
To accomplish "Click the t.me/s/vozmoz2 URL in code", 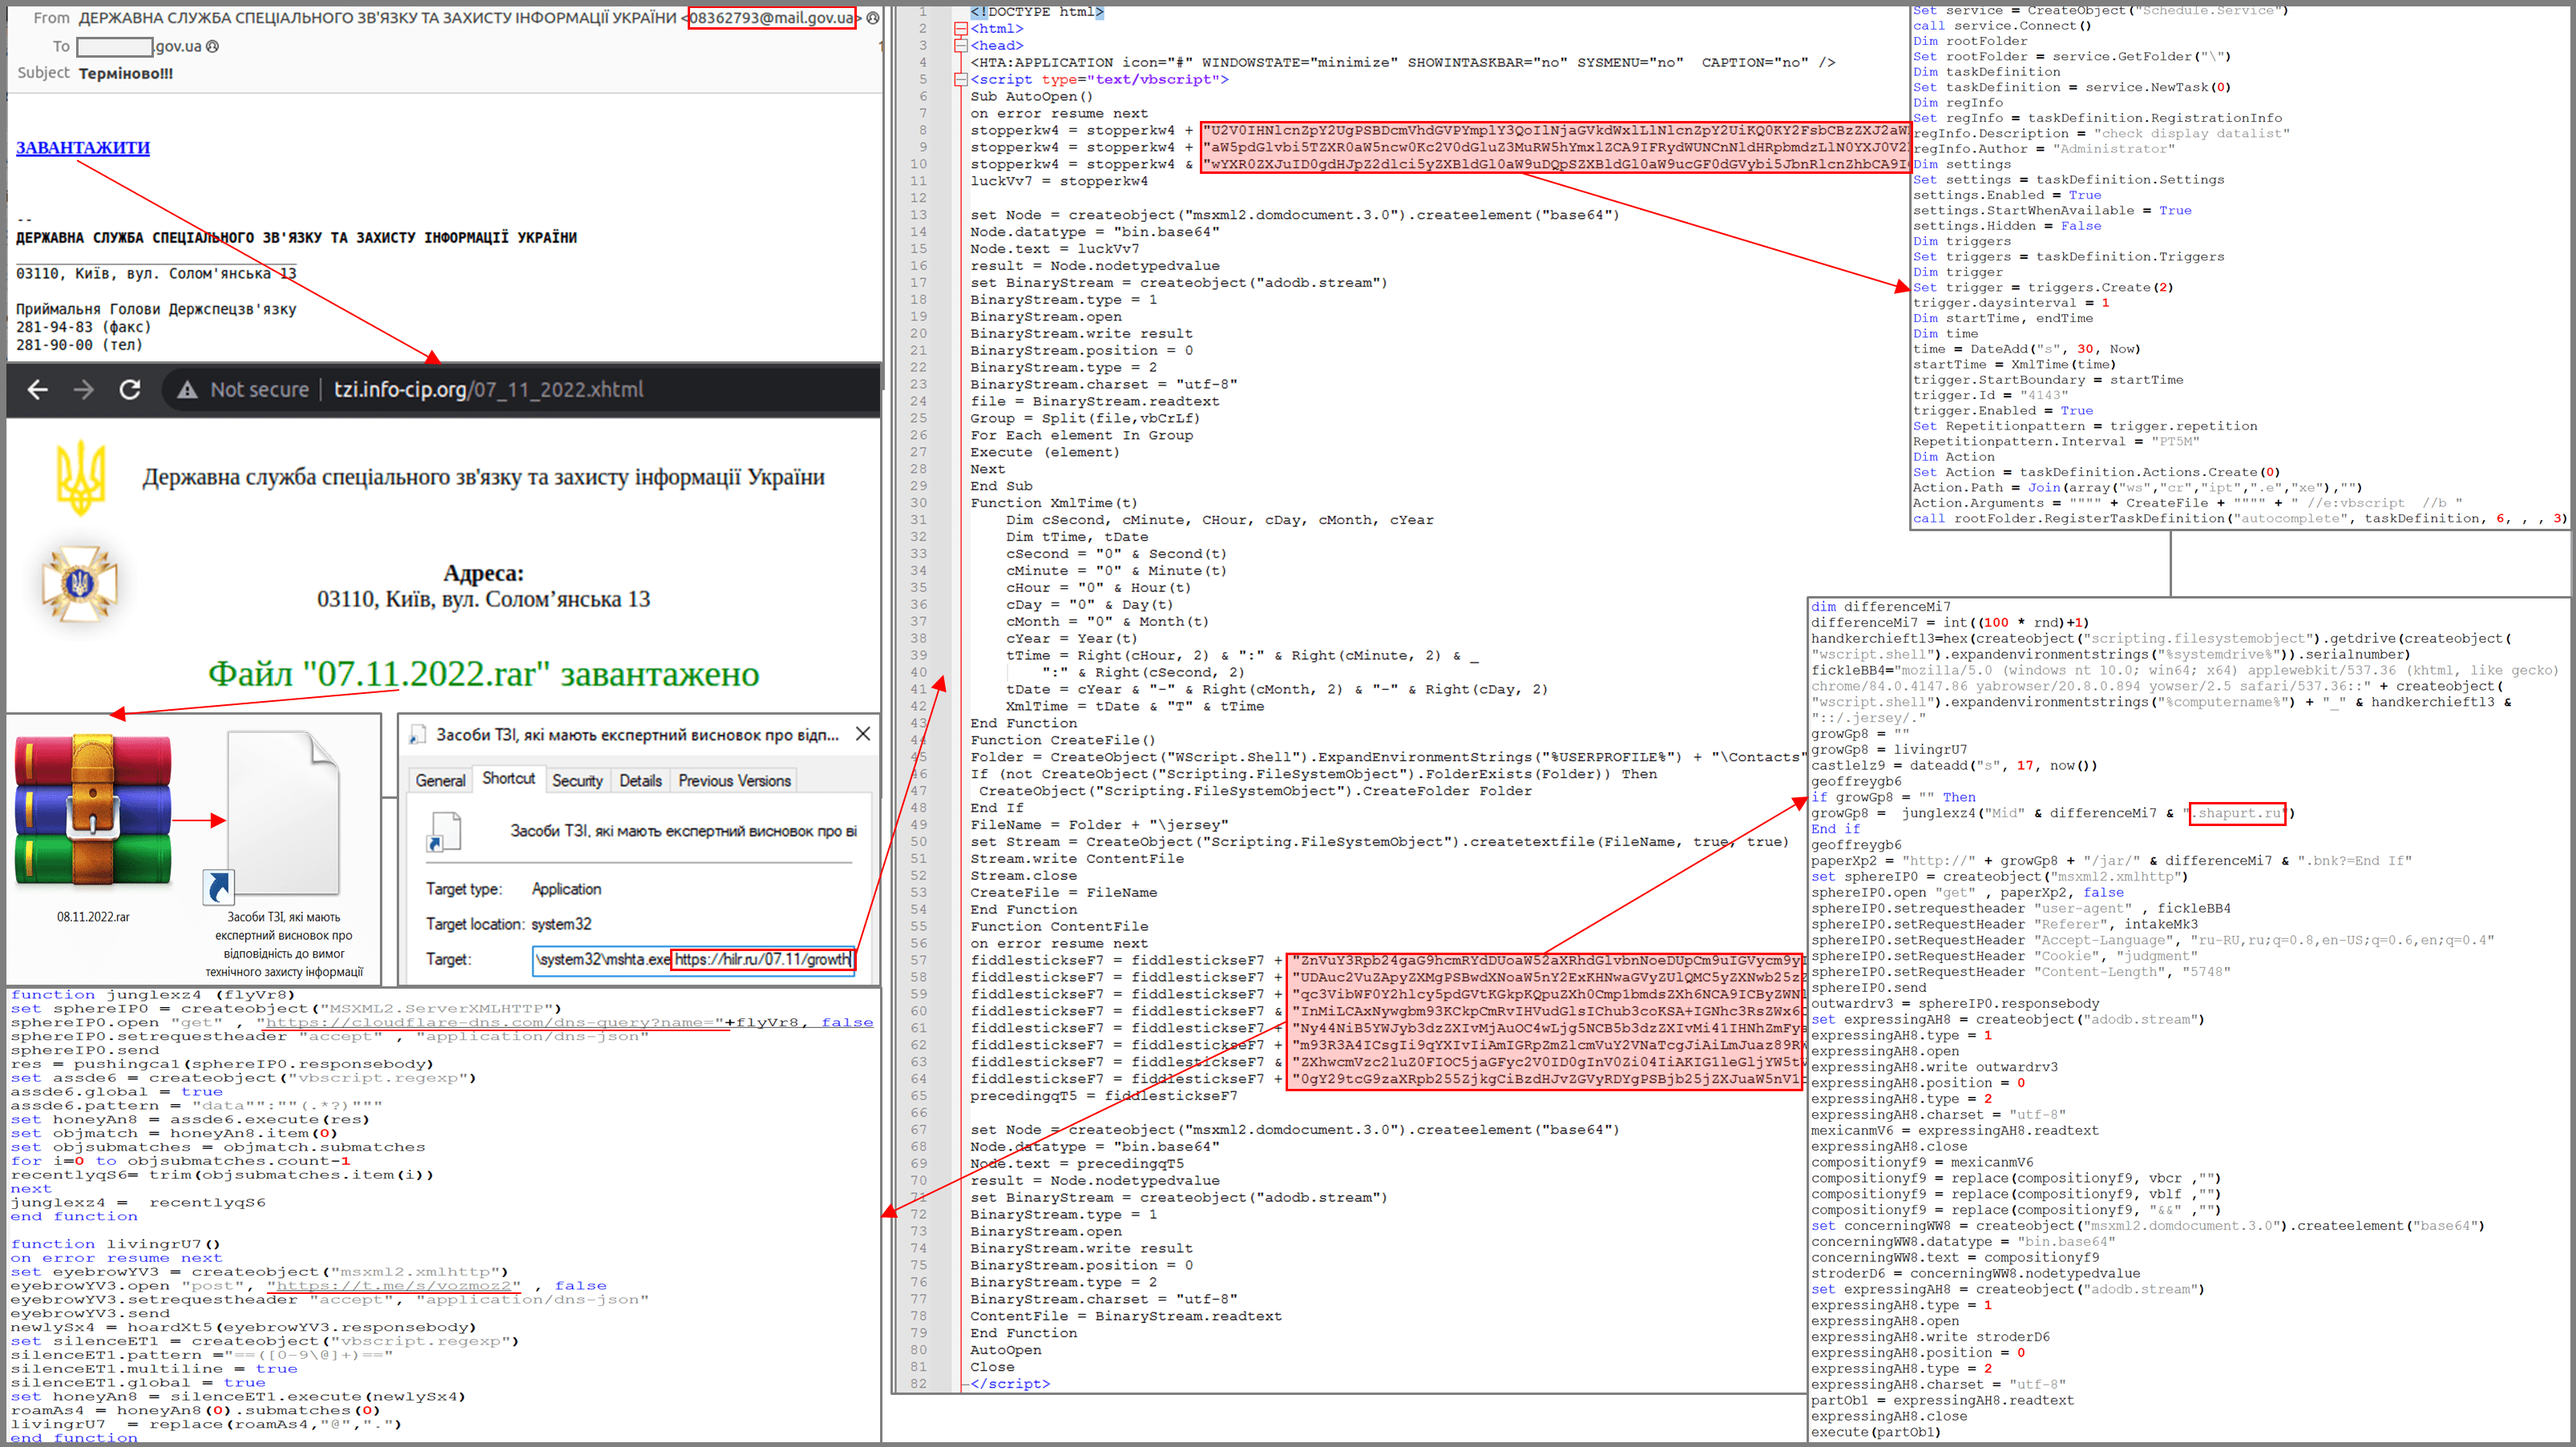I will 394,1286.
